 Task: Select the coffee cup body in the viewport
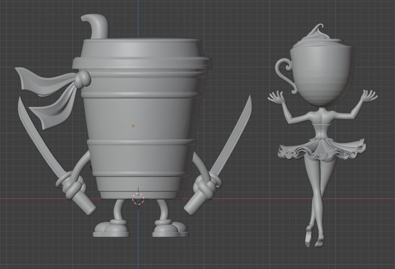pyautogui.click(x=142, y=134)
